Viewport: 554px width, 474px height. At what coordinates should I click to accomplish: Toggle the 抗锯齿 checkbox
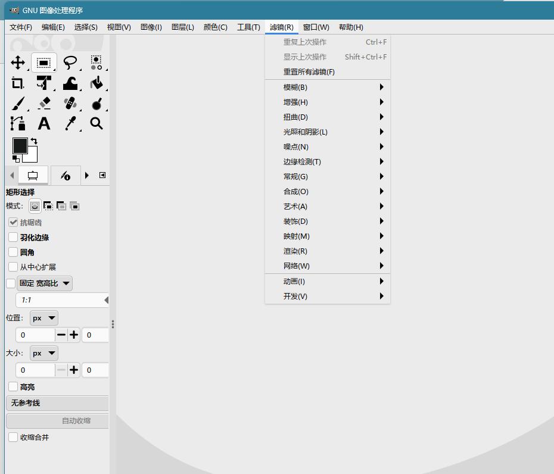pyautogui.click(x=13, y=222)
